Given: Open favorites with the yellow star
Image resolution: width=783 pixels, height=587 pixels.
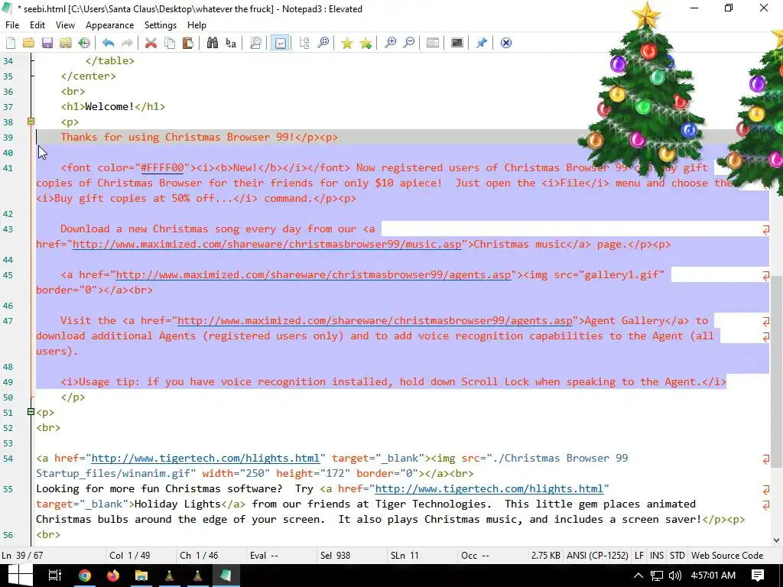Looking at the screenshot, I should point(347,43).
